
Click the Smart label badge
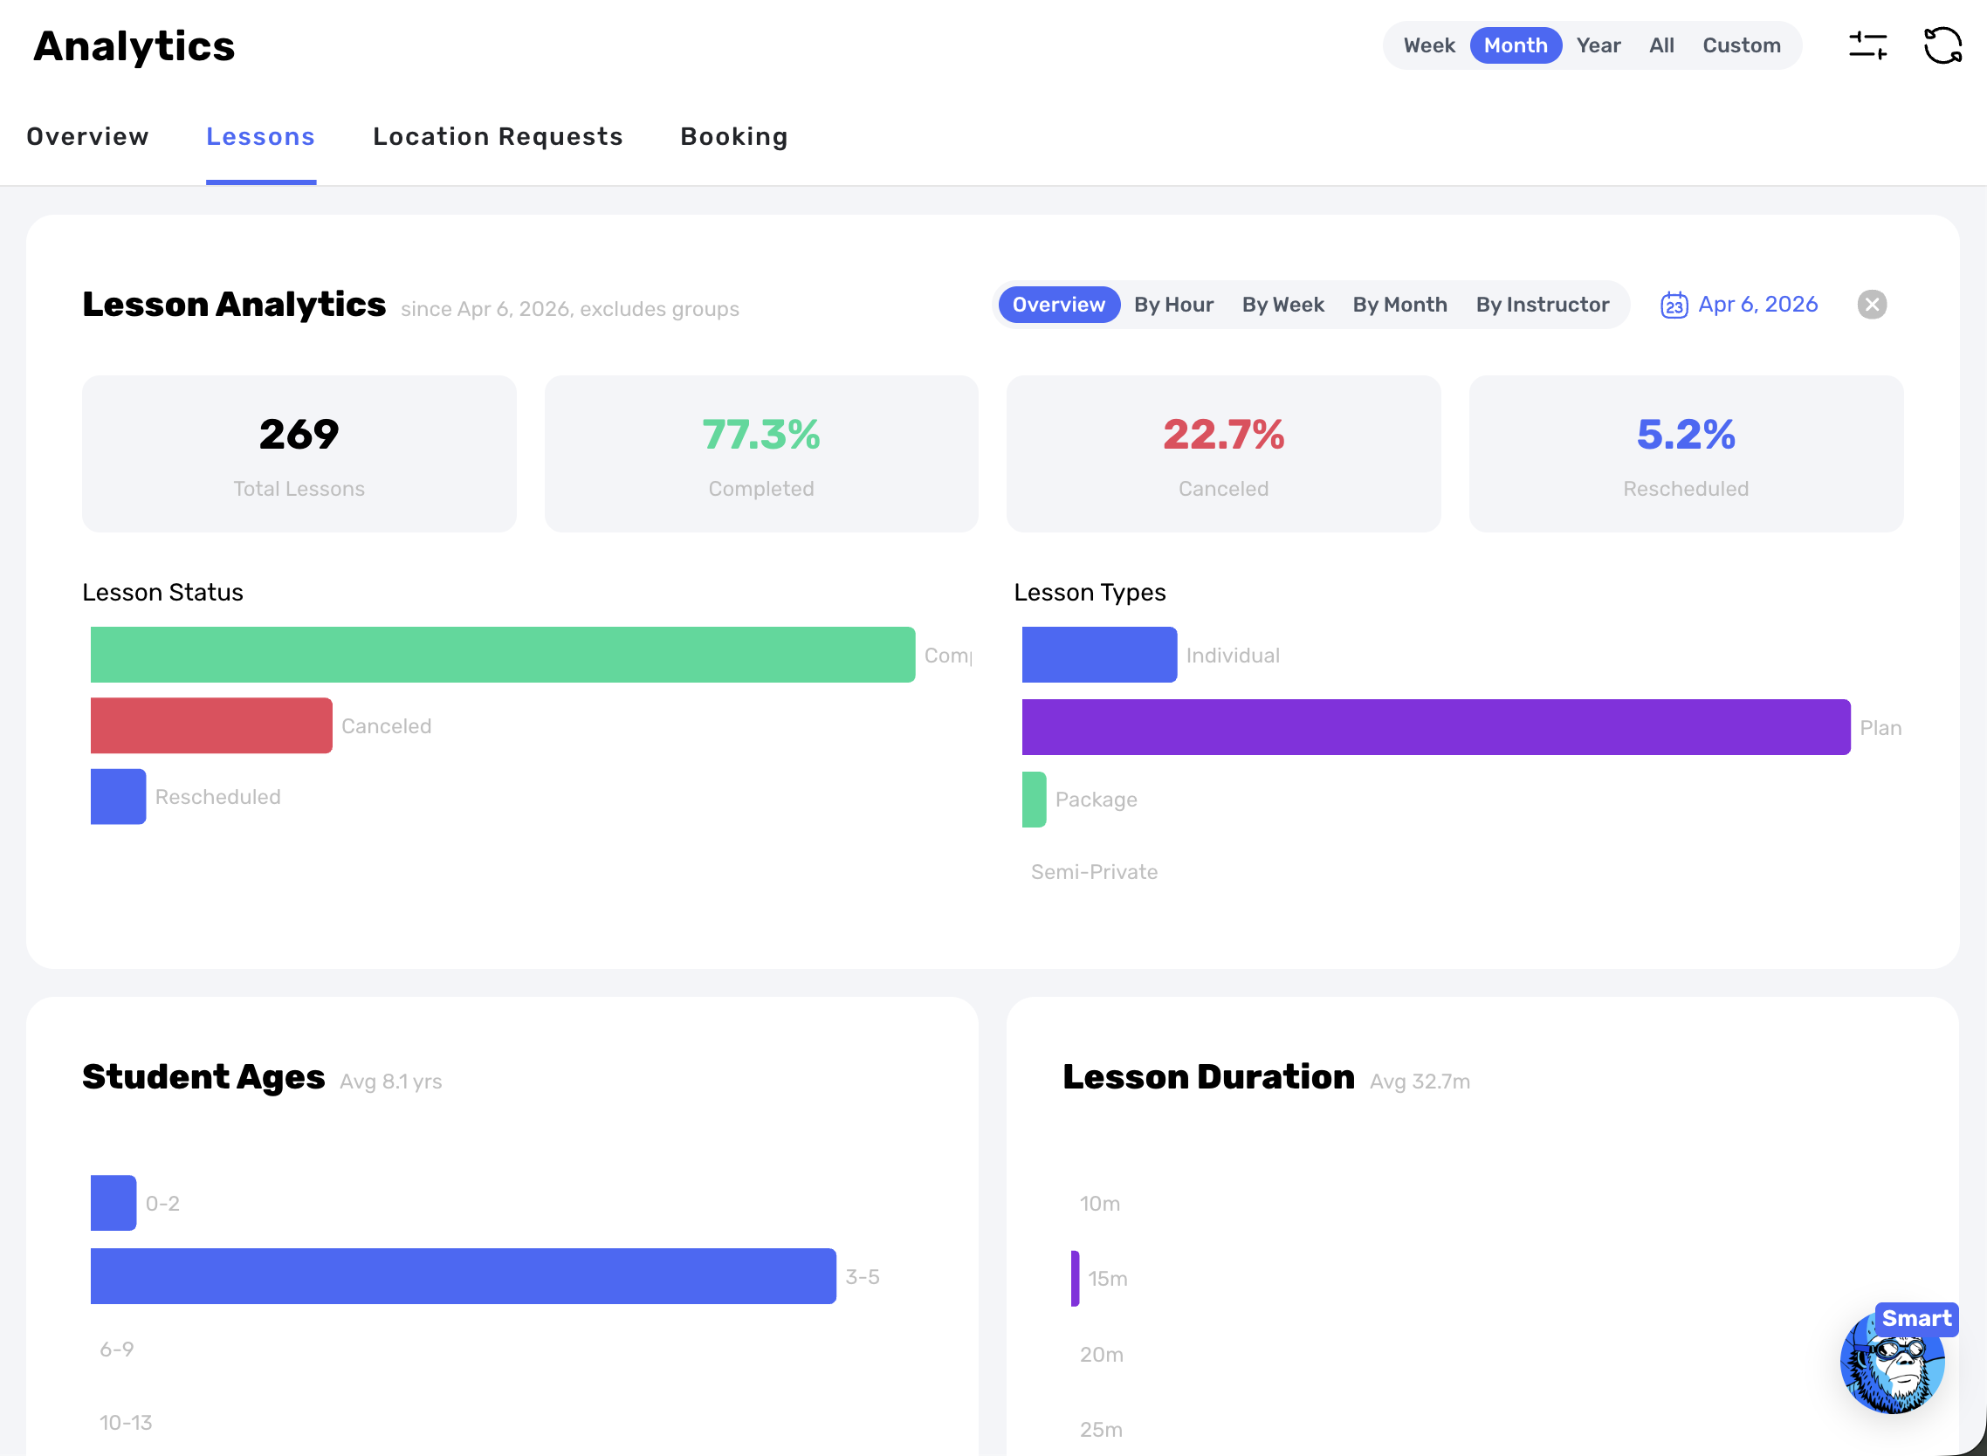tap(1916, 1318)
